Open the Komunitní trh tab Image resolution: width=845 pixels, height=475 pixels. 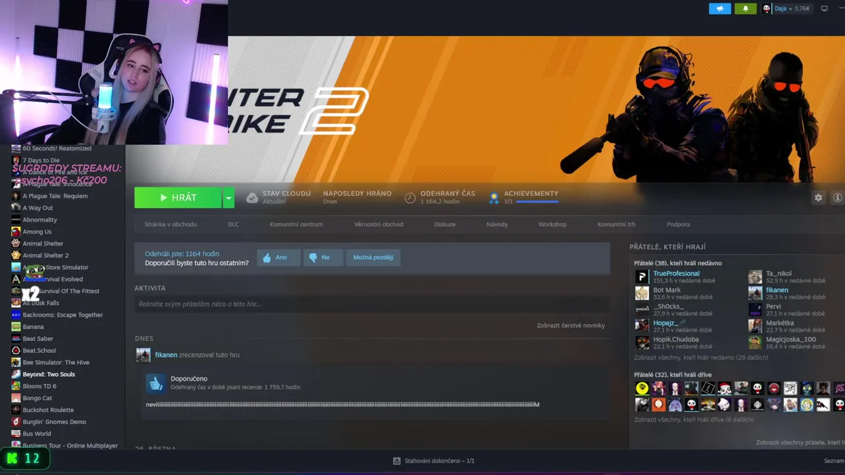point(617,224)
